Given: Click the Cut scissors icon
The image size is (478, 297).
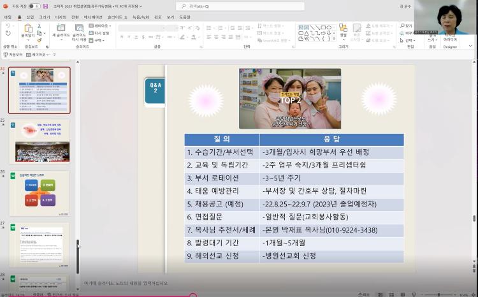Looking at the screenshot, I should [x=39, y=26].
